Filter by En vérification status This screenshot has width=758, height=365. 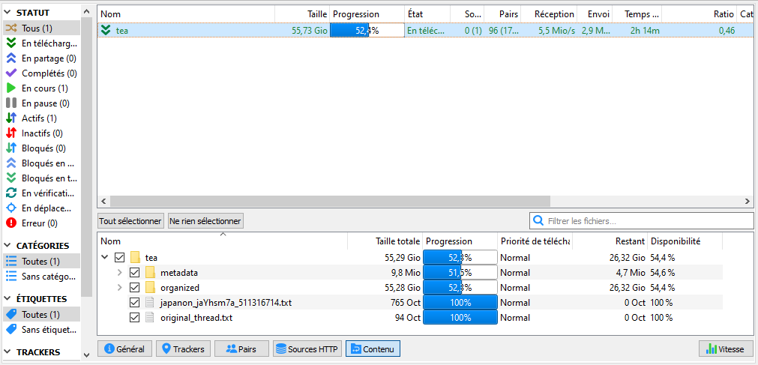[41, 193]
